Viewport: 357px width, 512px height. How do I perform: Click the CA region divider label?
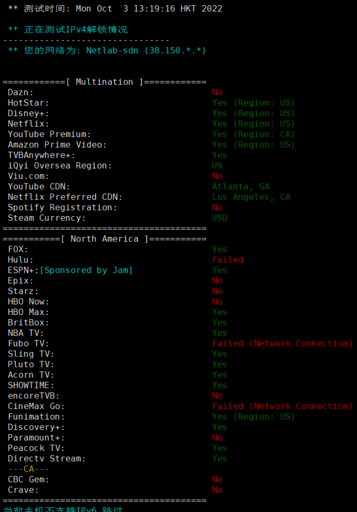[29, 469]
